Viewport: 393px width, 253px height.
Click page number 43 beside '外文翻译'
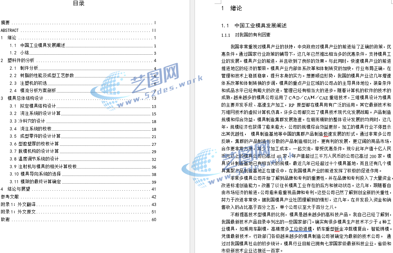pyautogui.click(x=154, y=205)
